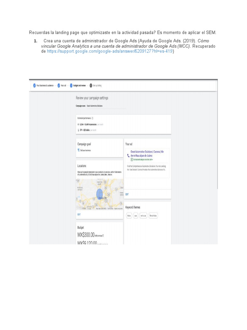Select the 'Budget and review' step circle
The width and height of the screenshot is (247, 330).
tap(71, 85)
